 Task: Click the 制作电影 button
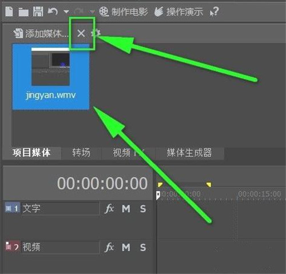[124, 11]
